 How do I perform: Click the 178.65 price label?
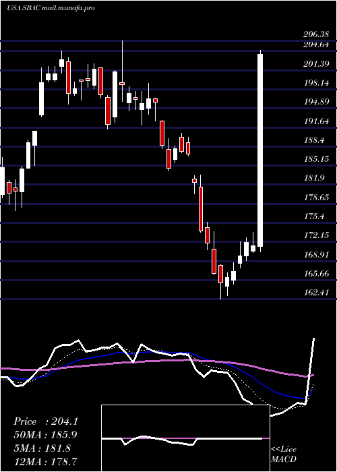click(316, 198)
